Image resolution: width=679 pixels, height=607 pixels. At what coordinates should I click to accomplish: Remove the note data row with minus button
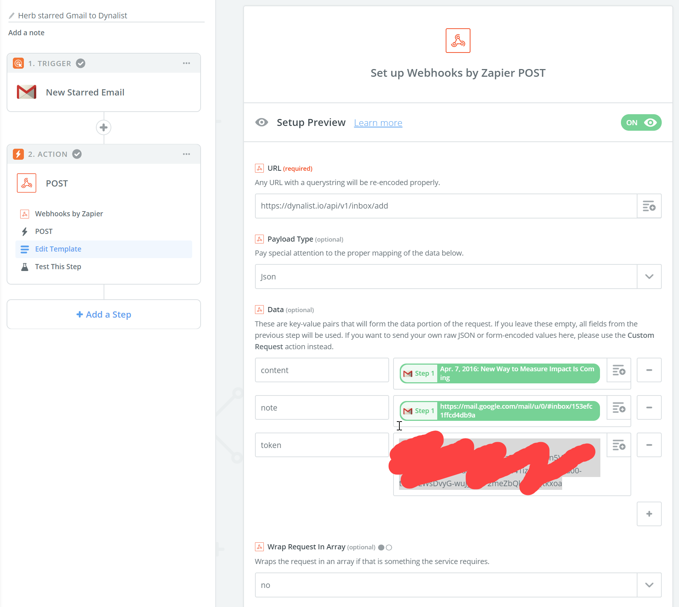pos(649,408)
